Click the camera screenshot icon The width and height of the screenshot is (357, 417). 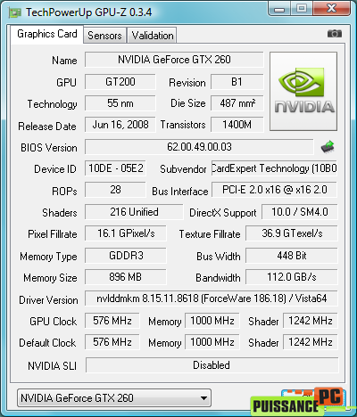(335, 34)
